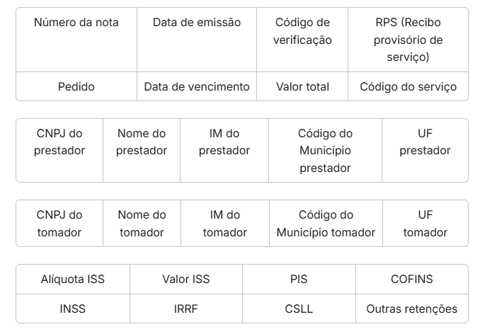Select the 'Código do serviço' cell
The width and height of the screenshot is (480, 334).
(408, 86)
